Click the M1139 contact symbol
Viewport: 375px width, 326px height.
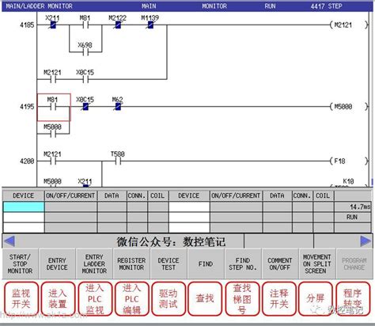(150, 25)
